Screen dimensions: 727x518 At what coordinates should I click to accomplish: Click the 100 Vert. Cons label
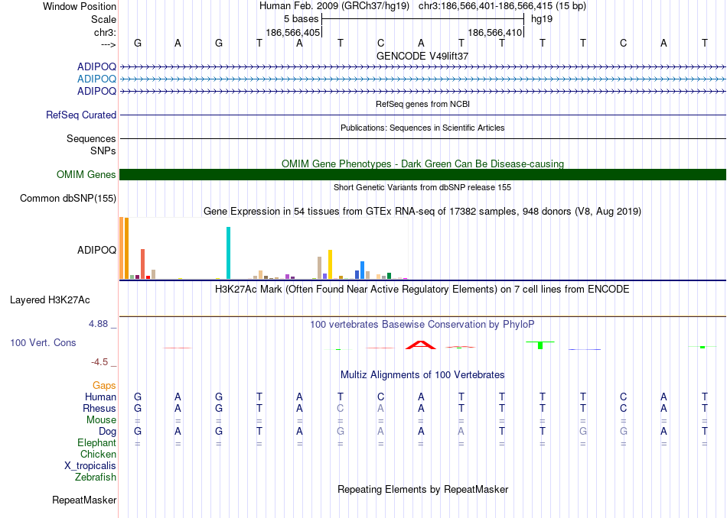[x=43, y=342]
